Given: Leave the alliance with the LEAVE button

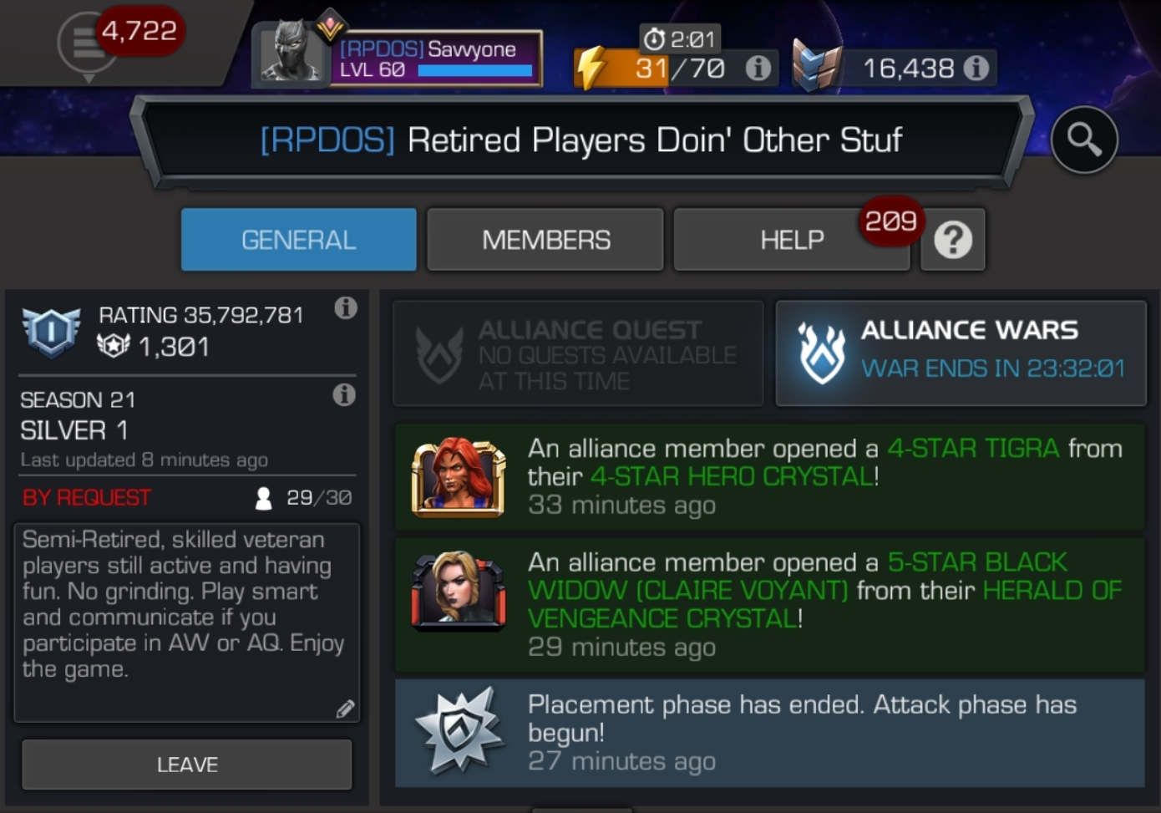Looking at the screenshot, I should [x=187, y=765].
